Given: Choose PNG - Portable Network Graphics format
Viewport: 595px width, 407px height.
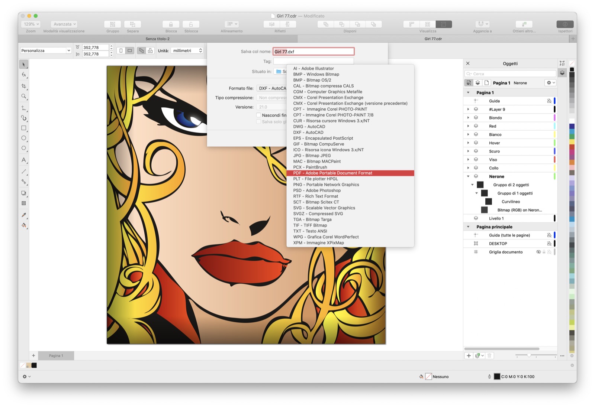Looking at the screenshot, I should (350, 185).
